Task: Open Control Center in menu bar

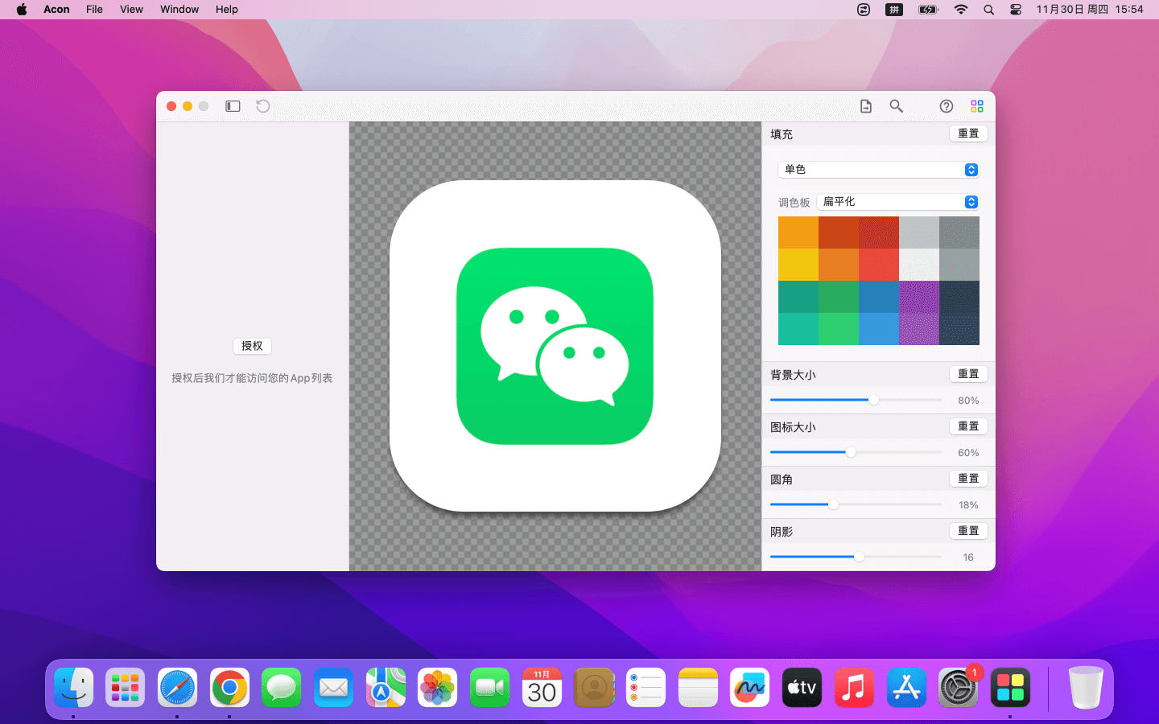Action: coord(1016,10)
